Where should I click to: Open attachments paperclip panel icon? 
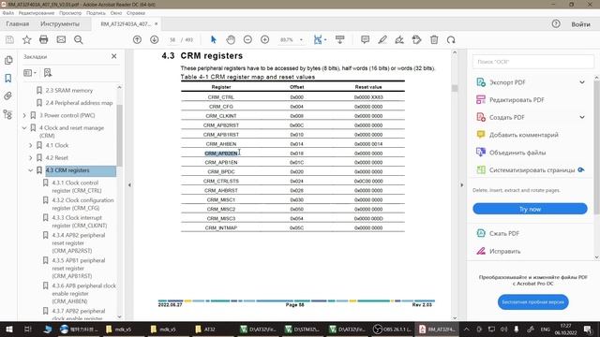8,95
